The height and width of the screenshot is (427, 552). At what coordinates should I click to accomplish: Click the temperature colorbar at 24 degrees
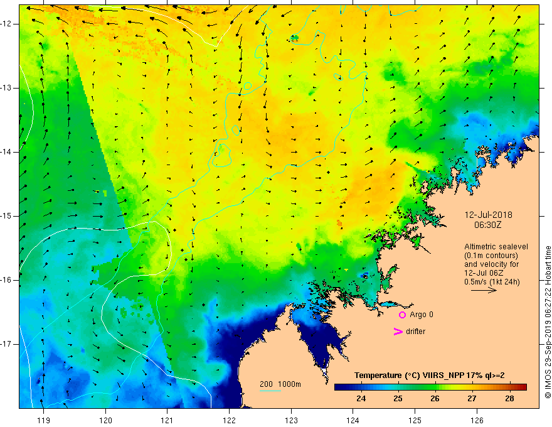coord(361,387)
